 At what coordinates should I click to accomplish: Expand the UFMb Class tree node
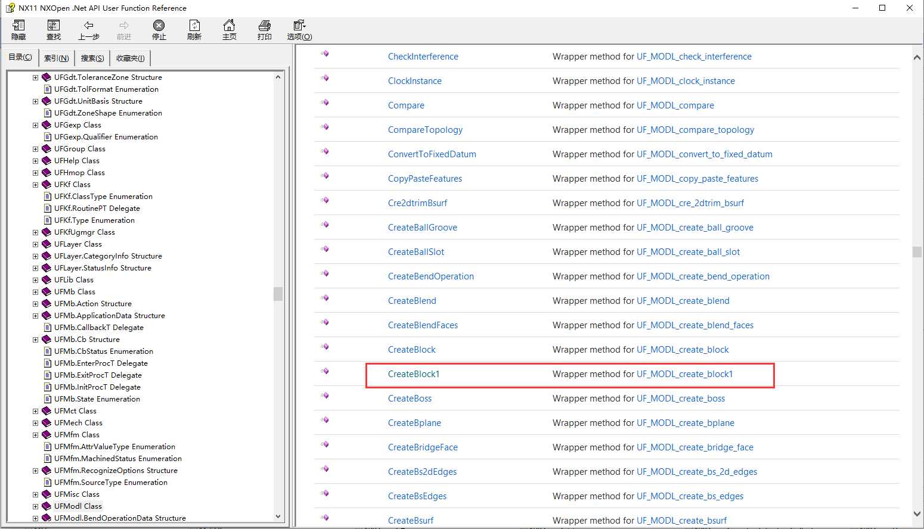point(35,292)
